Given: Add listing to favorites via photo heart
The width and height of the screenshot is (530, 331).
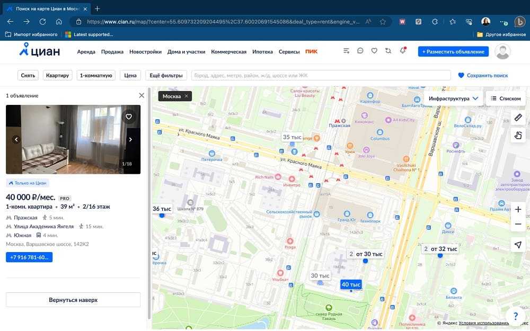Looking at the screenshot, I should coord(128,117).
